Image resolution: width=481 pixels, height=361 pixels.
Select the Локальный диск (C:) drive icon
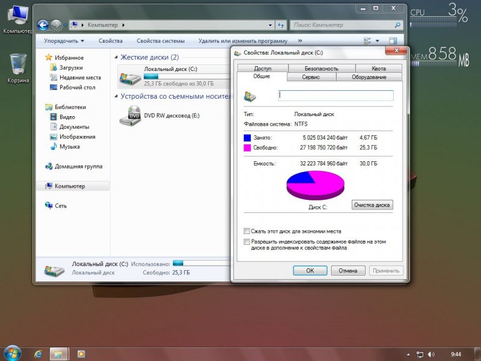click(130, 78)
